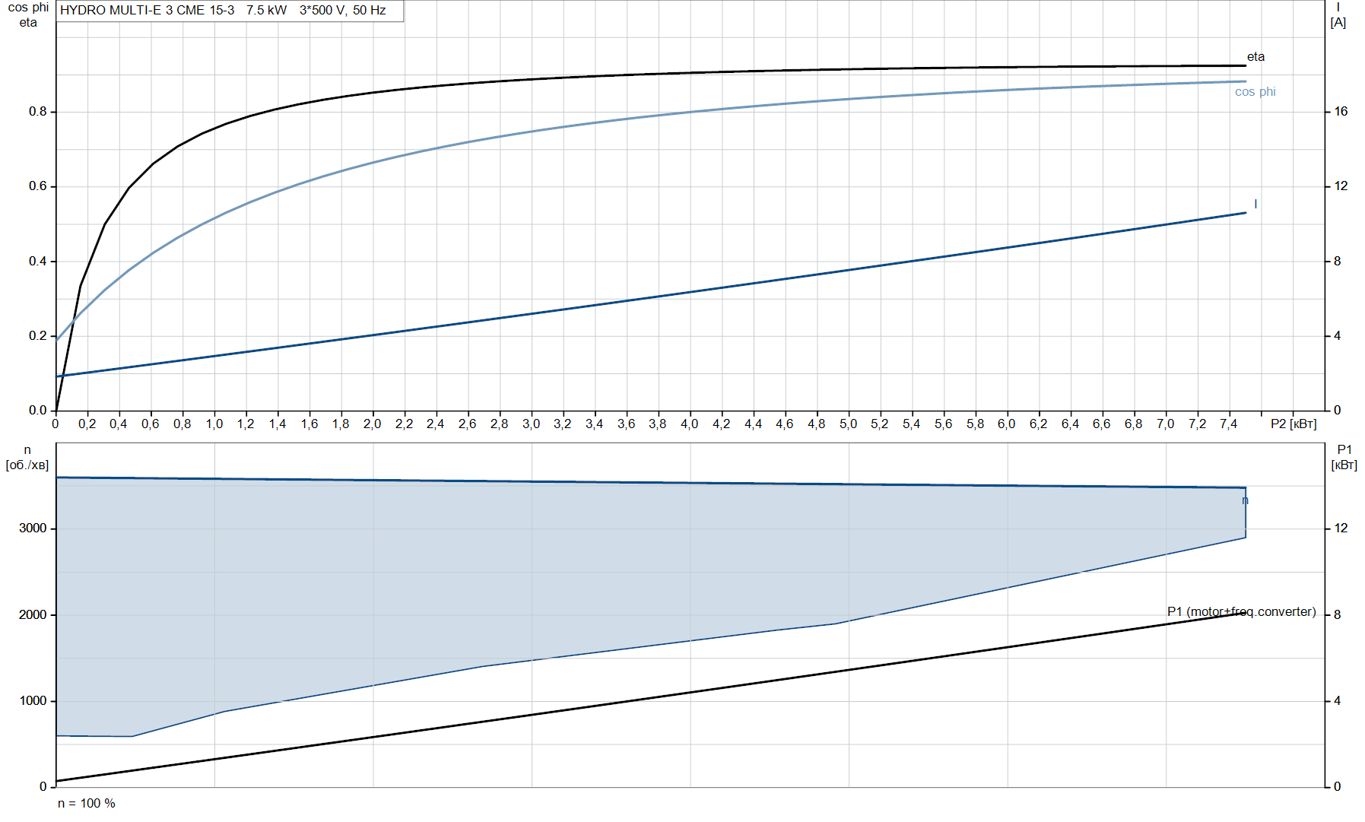The height and width of the screenshot is (822, 1365).
Task: Click the 'P2 [кВт]' axis label
Action: [1294, 424]
